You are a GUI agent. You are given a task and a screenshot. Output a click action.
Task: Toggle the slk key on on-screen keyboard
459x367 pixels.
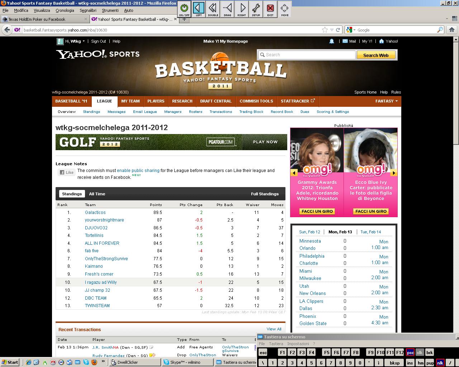coord(420,353)
